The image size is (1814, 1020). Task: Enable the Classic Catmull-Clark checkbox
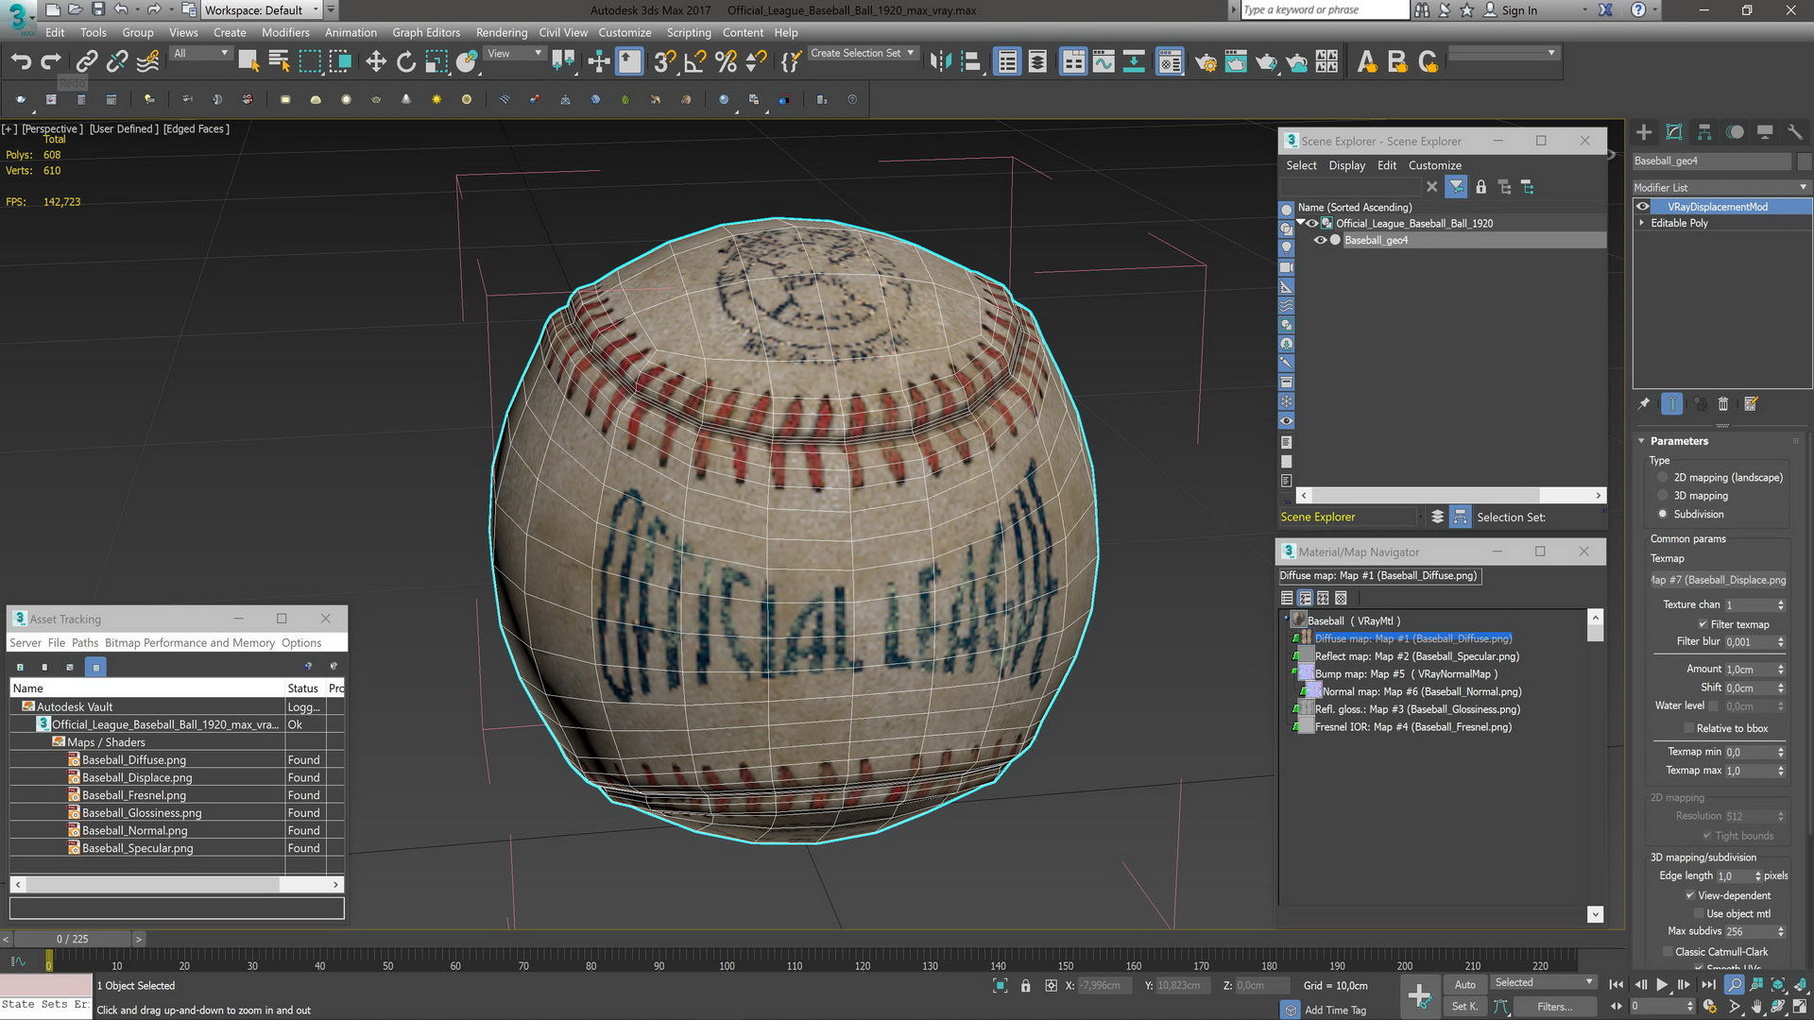point(1668,952)
